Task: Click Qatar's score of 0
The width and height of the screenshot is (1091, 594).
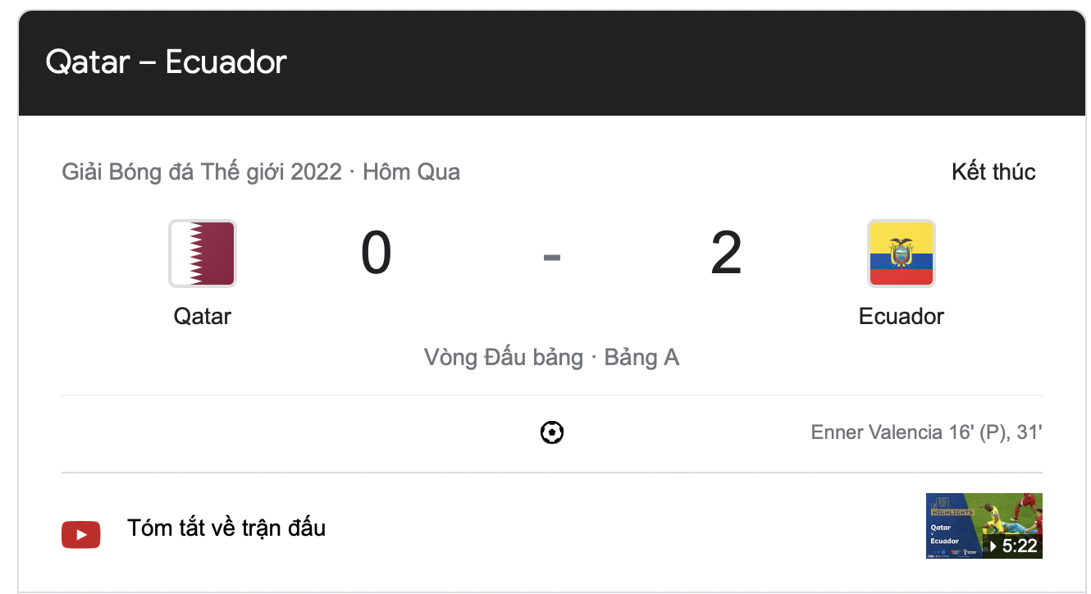Action: click(377, 254)
